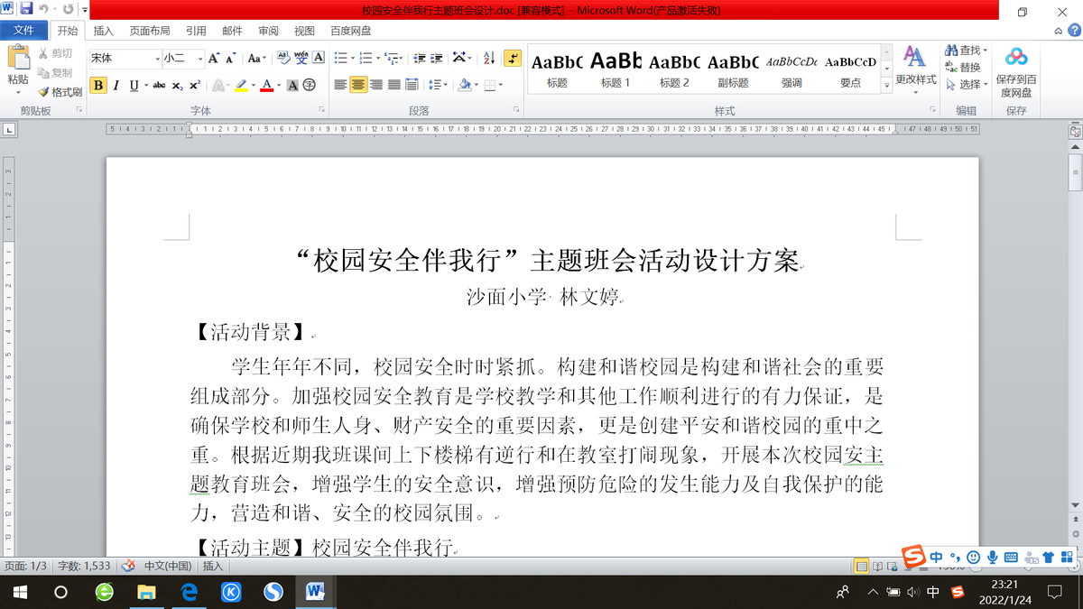Click the Copy (复制) command
Image resolution: width=1083 pixels, height=609 pixels.
pos(56,73)
